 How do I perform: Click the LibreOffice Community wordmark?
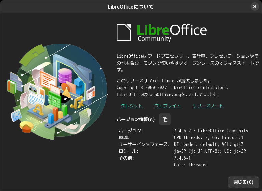[x=172, y=33]
